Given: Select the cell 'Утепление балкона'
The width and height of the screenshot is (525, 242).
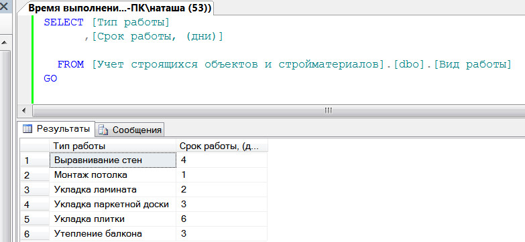Looking at the screenshot, I should pos(113,233).
